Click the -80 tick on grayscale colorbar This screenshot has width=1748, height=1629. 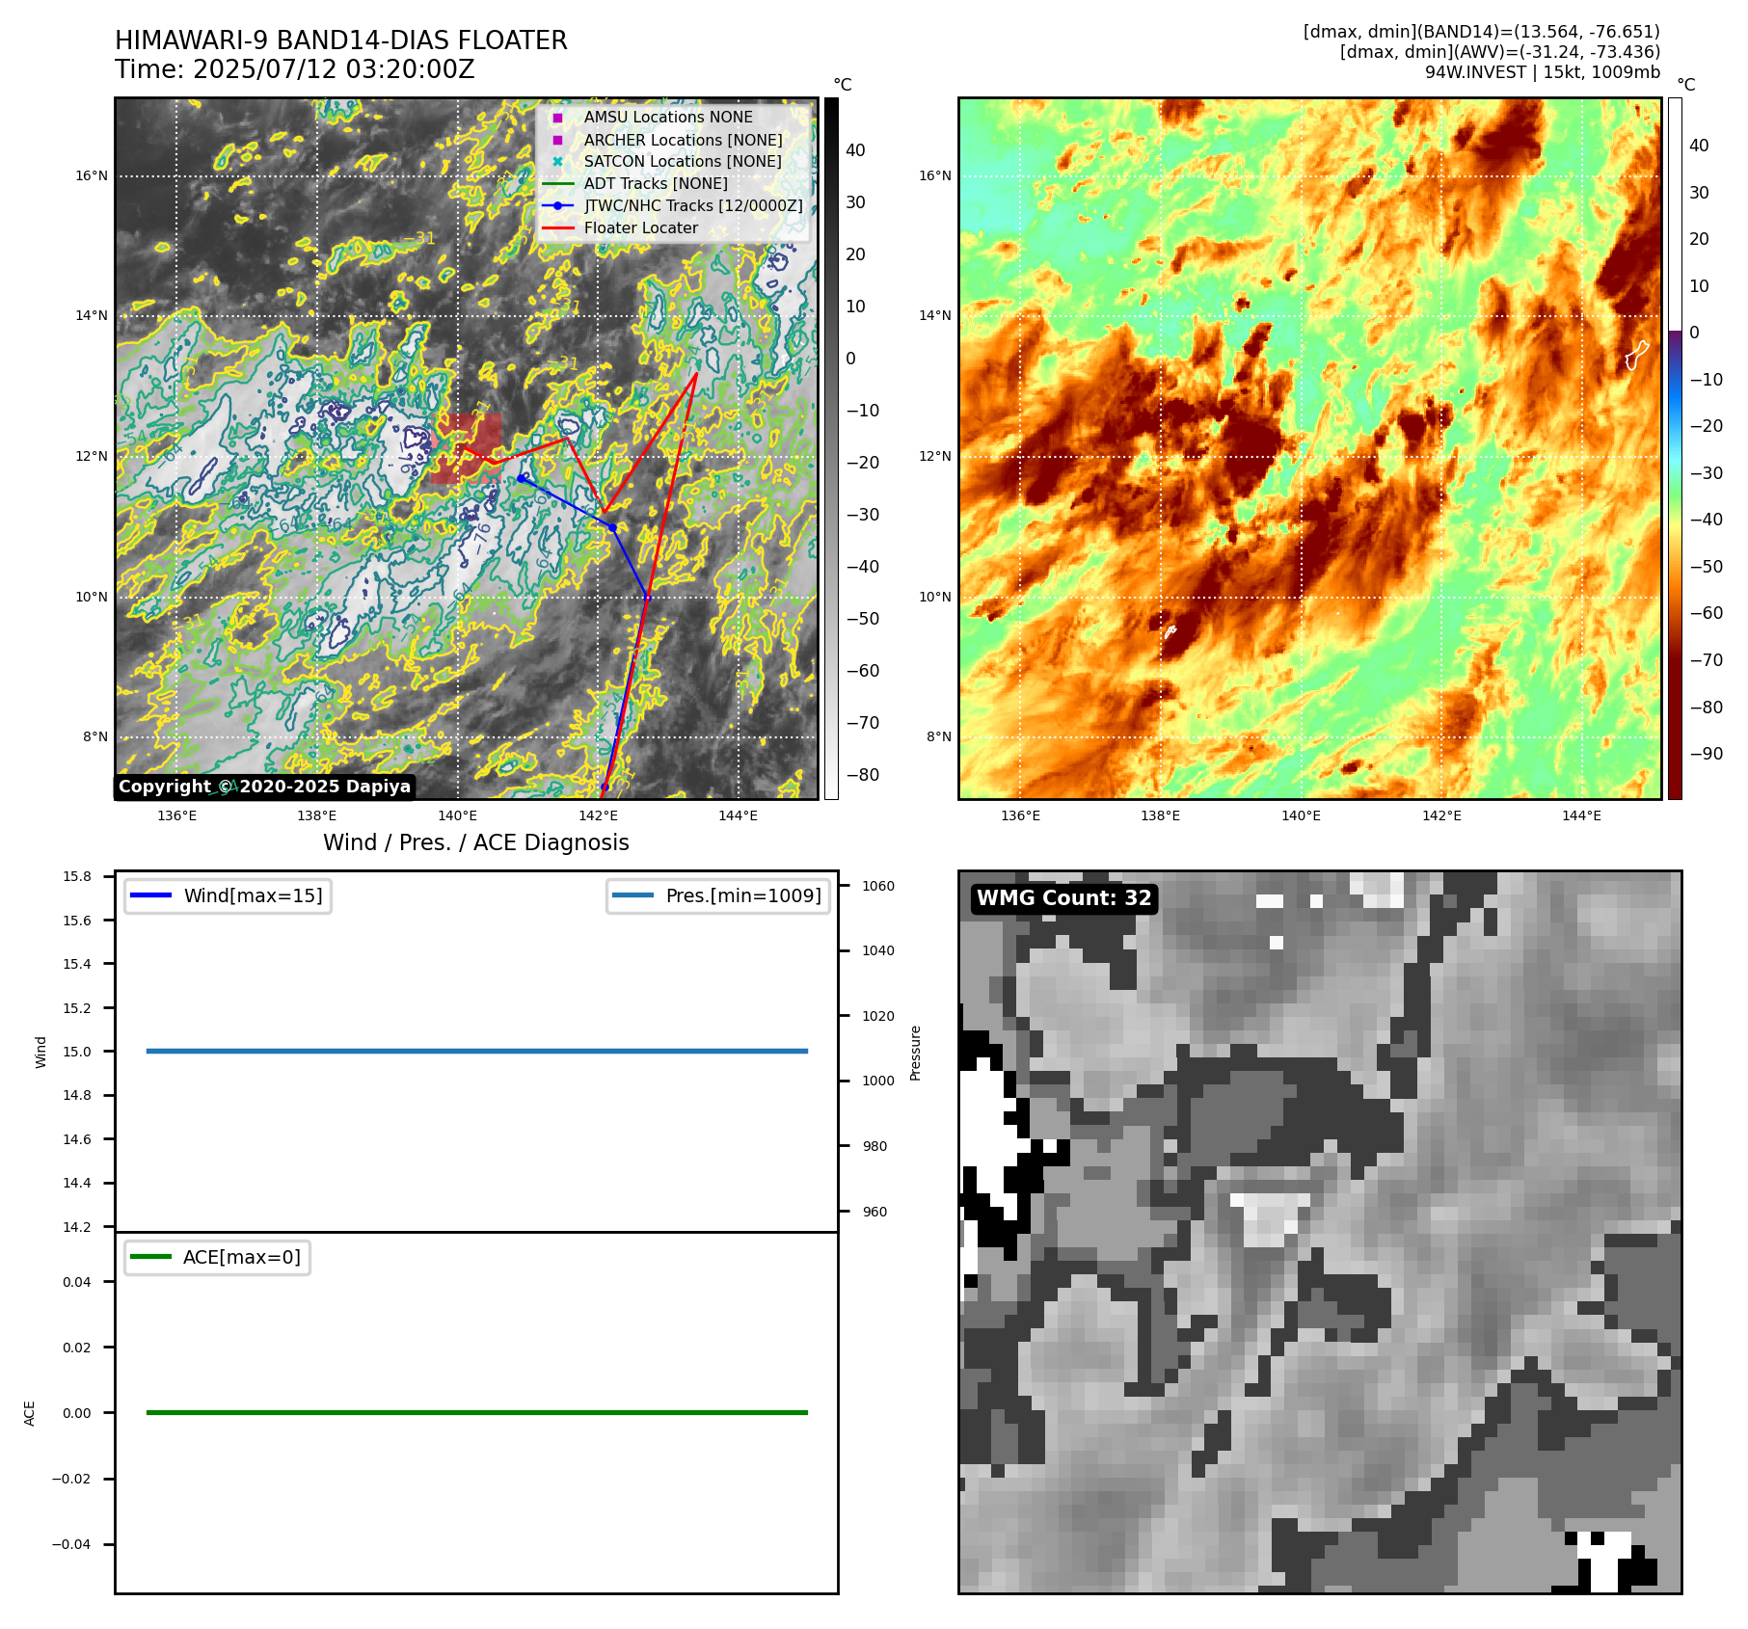coord(863,775)
